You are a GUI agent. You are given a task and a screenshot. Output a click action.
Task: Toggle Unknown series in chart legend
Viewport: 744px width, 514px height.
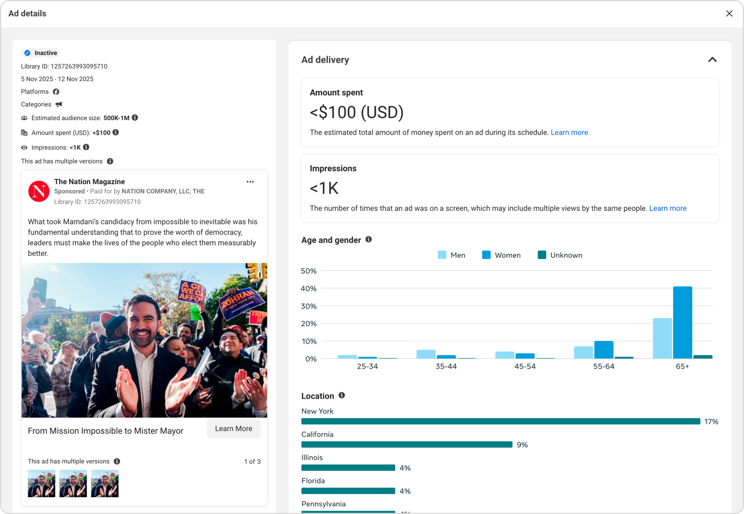click(x=559, y=255)
